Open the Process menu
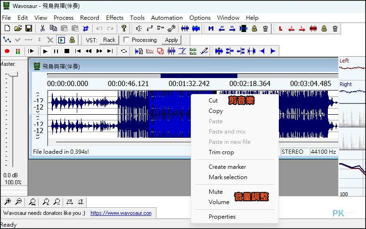The height and width of the screenshot is (229, 366). pyautogui.click(x=64, y=18)
